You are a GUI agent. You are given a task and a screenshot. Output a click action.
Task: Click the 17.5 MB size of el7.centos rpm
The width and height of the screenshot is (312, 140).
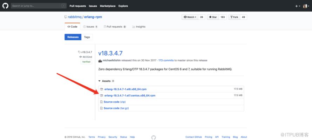point(238,95)
